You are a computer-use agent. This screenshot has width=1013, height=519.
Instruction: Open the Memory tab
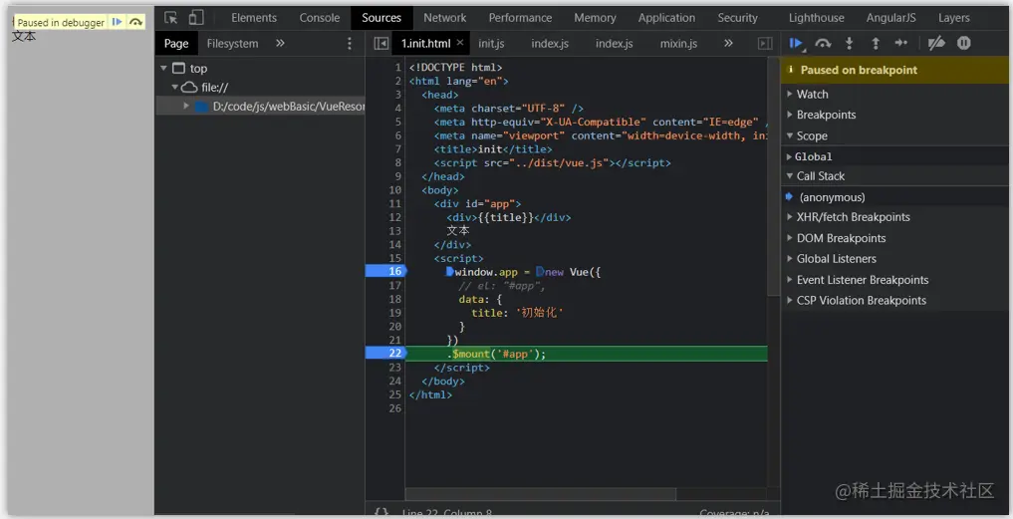(x=595, y=18)
